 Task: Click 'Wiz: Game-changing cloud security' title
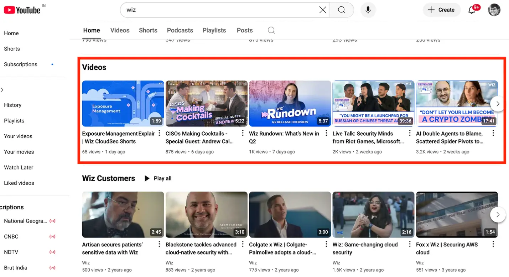point(365,249)
